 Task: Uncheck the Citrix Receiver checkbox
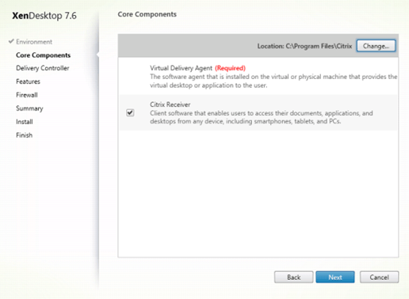tap(130, 113)
